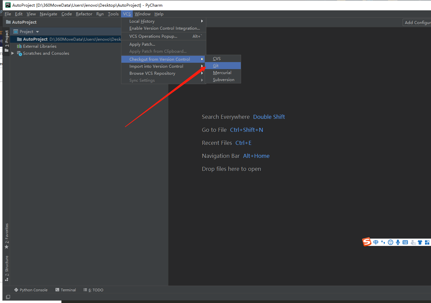Open the Sogou soft keyboard icon
Viewport: 431px width, 303px height.
(405, 242)
